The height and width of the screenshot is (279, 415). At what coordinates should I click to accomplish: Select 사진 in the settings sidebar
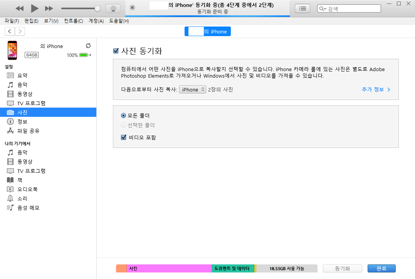tap(48, 113)
